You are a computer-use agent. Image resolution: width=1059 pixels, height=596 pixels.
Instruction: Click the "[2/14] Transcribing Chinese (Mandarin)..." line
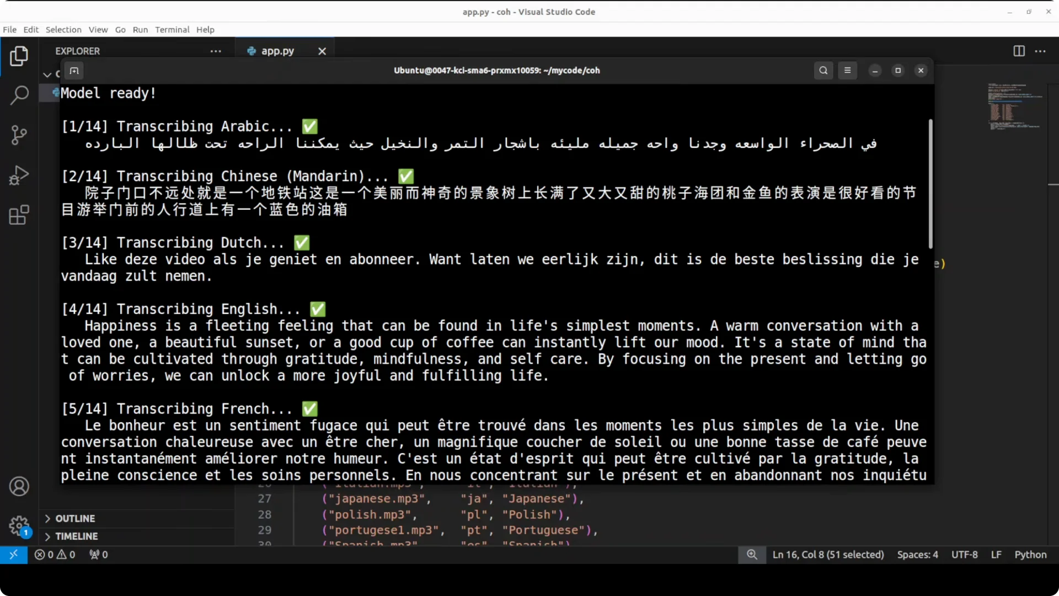click(x=238, y=176)
